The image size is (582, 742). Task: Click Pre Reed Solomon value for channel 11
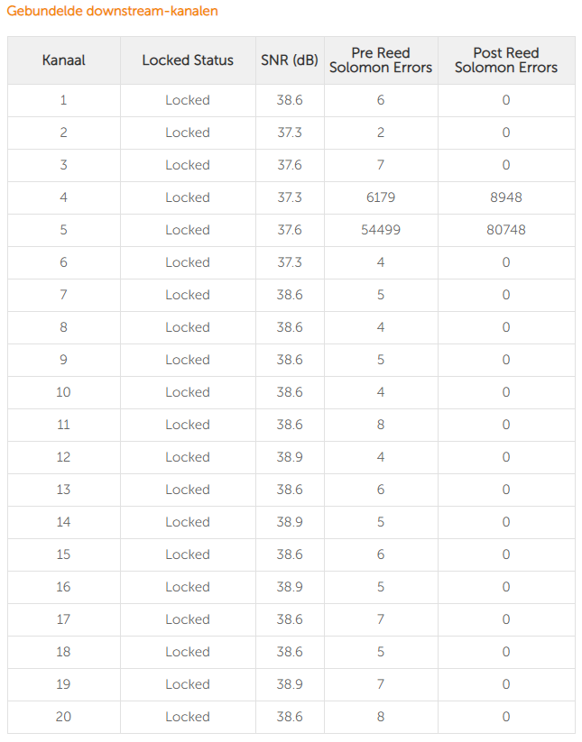(x=381, y=425)
